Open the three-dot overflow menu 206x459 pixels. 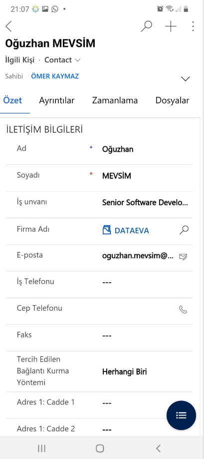193,26
